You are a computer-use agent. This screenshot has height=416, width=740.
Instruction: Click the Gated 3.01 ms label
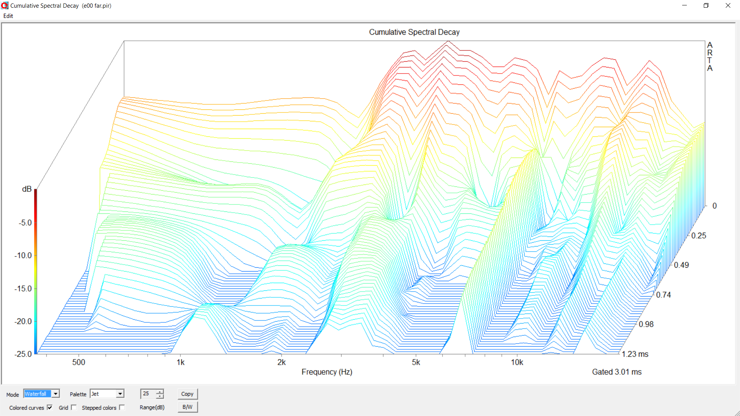pyautogui.click(x=616, y=372)
